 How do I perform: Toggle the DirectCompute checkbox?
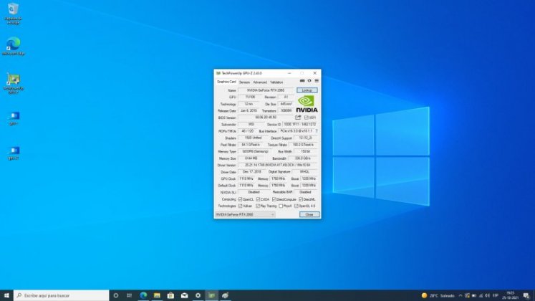(274, 199)
